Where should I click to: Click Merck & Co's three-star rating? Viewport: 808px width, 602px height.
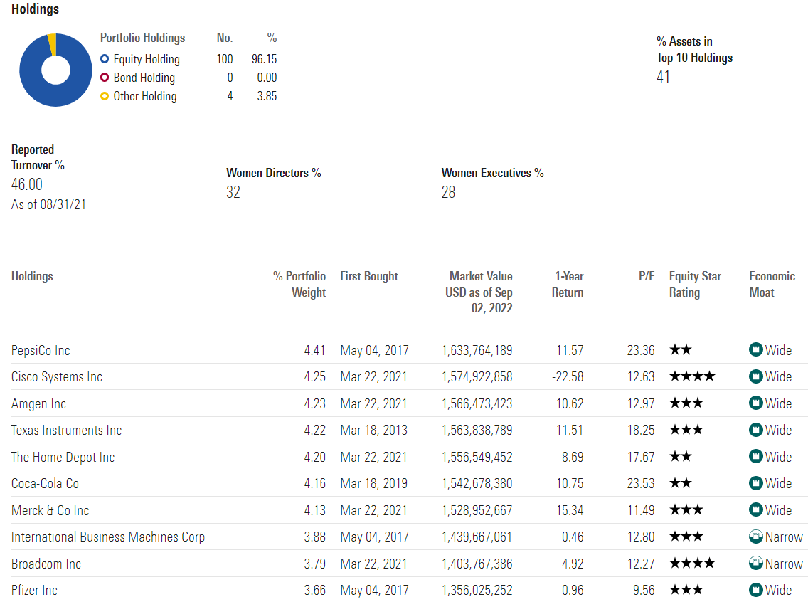coord(686,510)
